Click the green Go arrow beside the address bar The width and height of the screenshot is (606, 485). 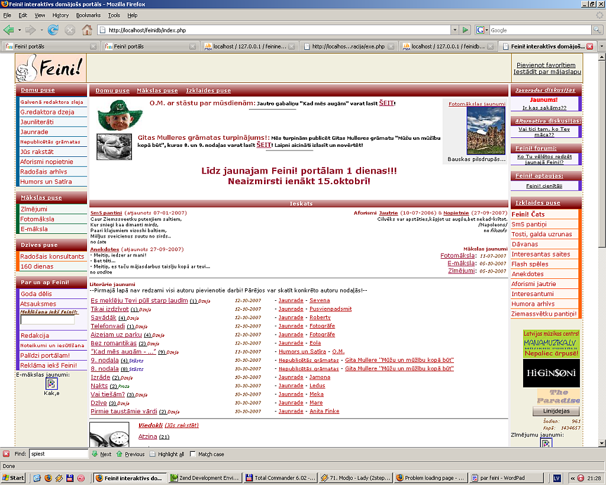point(465,30)
